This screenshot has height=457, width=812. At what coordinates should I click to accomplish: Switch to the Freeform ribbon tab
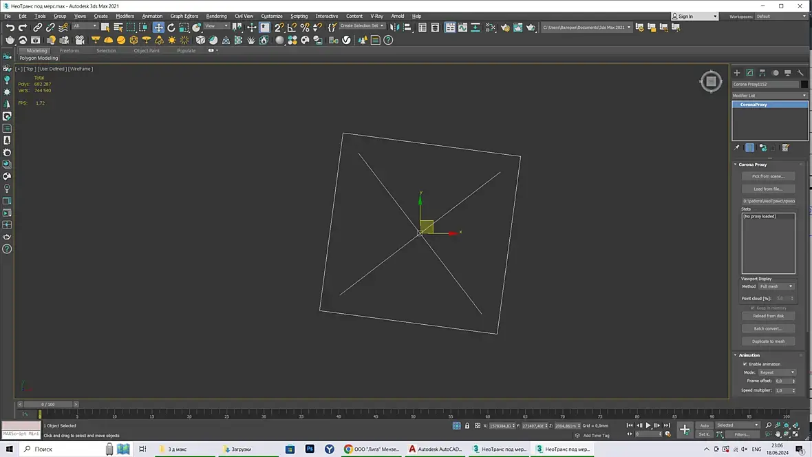(x=69, y=50)
